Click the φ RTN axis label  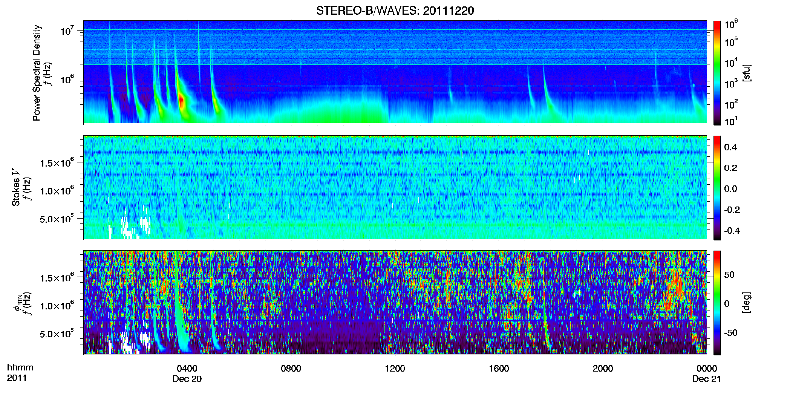17,303
